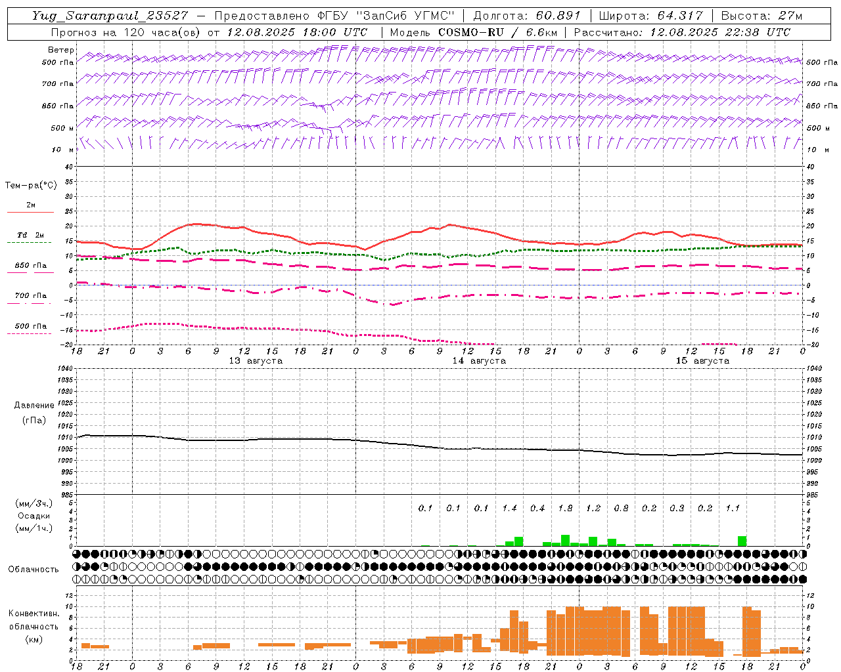Click the green dashed 'Td 2м' legend line

[29, 243]
